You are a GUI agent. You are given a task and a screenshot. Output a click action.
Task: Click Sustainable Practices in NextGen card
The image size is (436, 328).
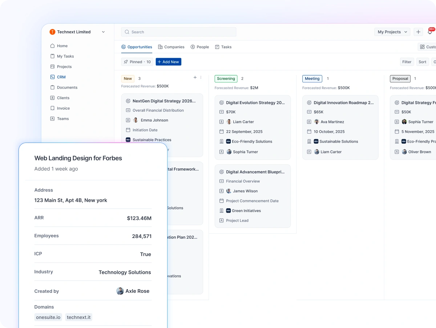pyautogui.click(x=152, y=140)
